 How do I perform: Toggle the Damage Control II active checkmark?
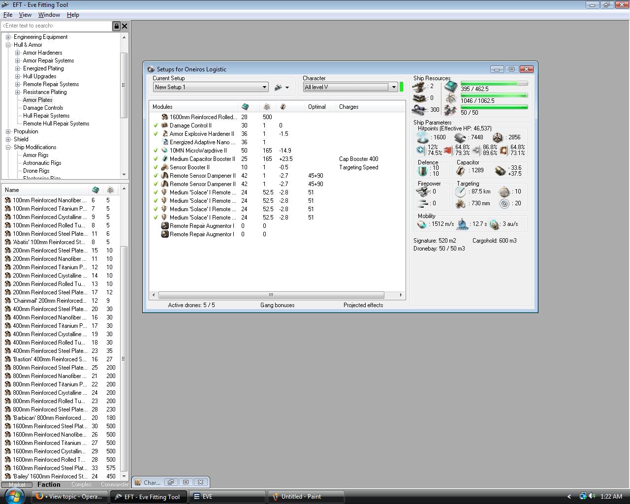point(156,126)
